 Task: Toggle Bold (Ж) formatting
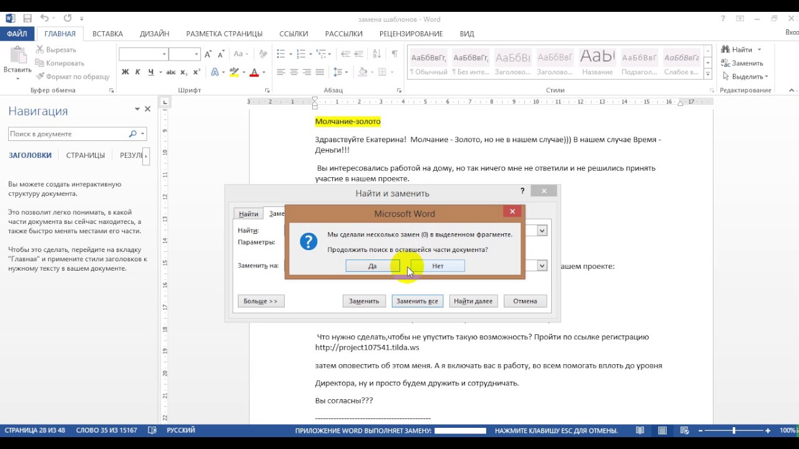coord(125,72)
